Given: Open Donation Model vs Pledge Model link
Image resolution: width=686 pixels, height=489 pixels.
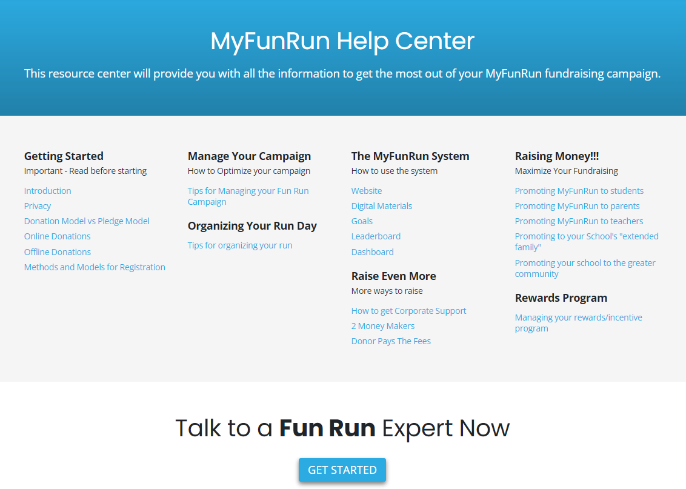Looking at the screenshot, I should click(87, 221).
